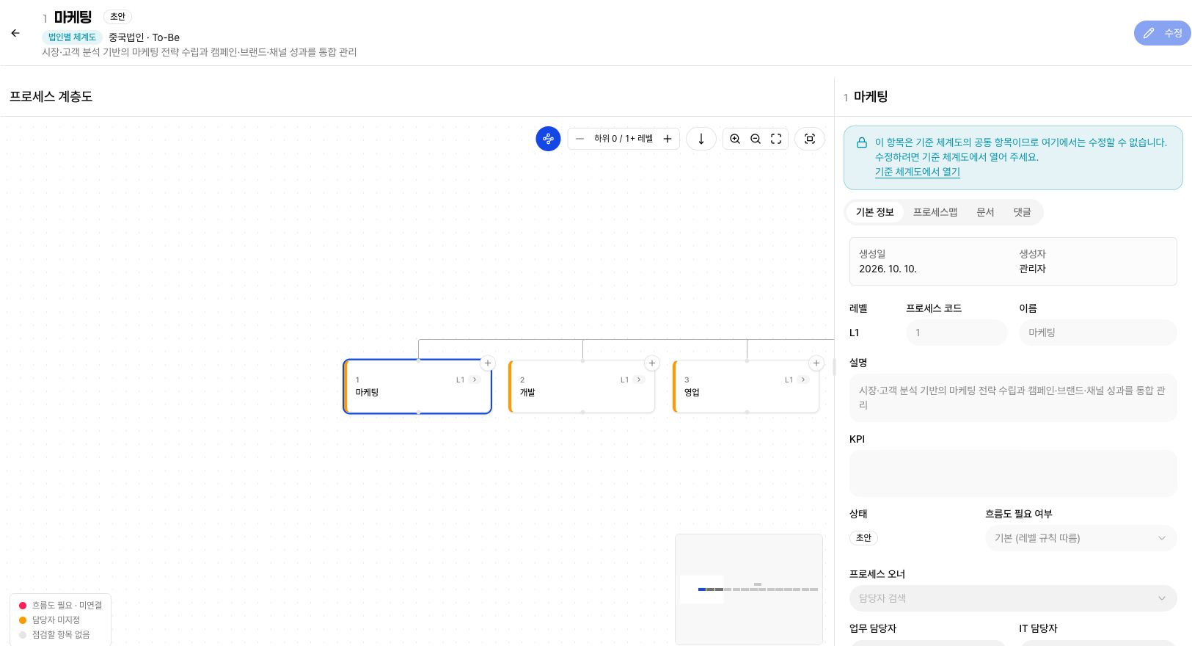Viewport: 1192px width, 646px height.
Task: Zoom in on the hierarchy canvas
Action: click(735, 139)
